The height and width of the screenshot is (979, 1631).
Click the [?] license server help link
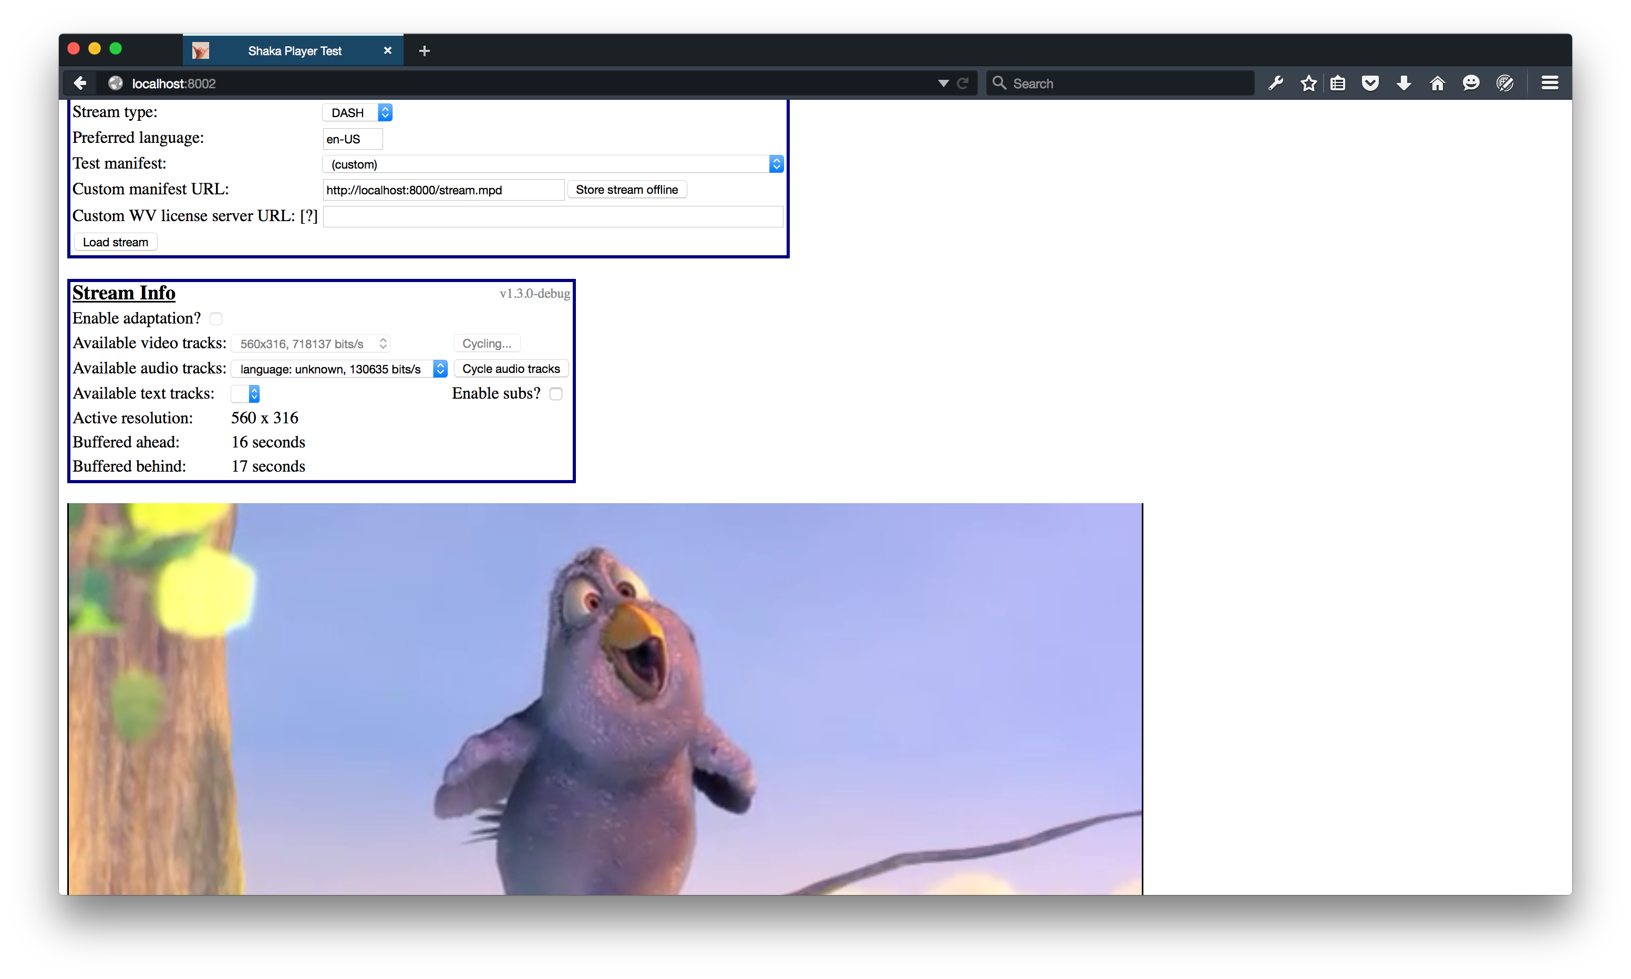tap(309, 216)
